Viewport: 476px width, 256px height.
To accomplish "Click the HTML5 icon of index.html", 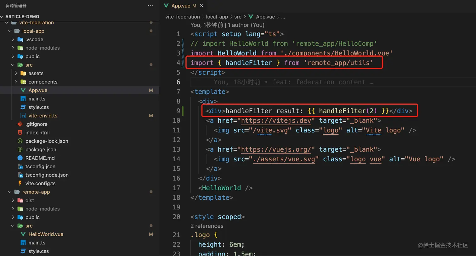I will coord(20,133).
